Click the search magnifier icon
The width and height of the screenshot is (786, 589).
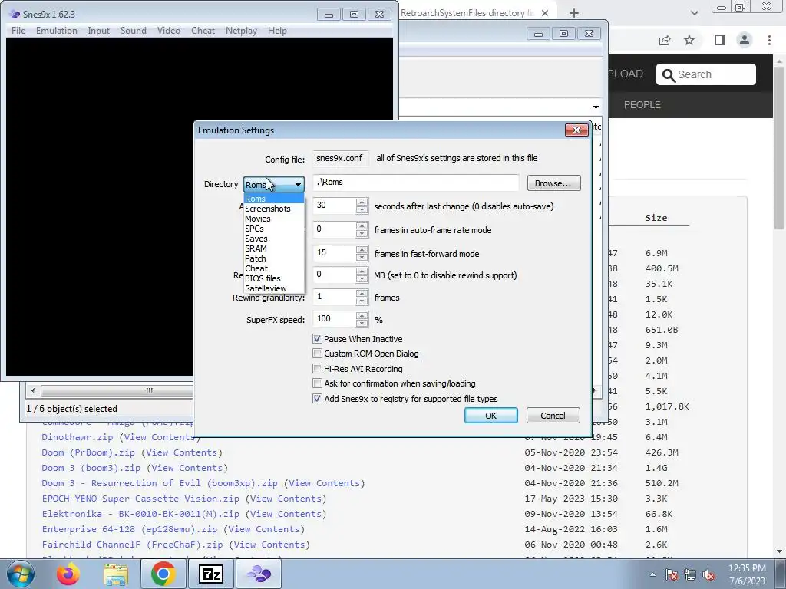pyautogui.click(x=669, y=75)
